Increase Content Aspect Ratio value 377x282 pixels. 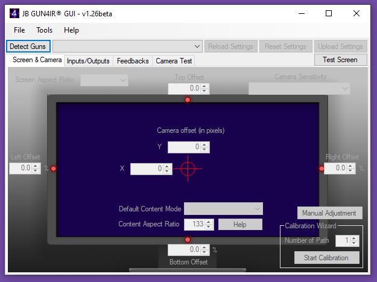[209, 222]
